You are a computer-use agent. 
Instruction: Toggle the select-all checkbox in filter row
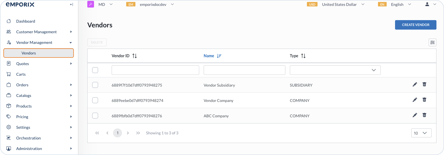pyautogui.click(x=95, y=70)
